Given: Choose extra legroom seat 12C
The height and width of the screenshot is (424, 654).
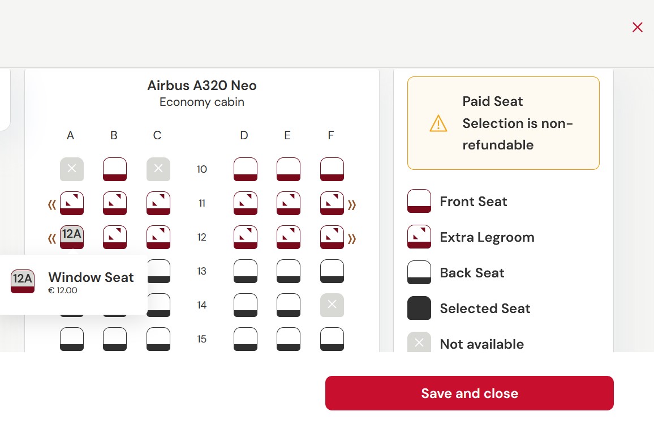Looking at the screenshot, I should [x=158, y=237].
